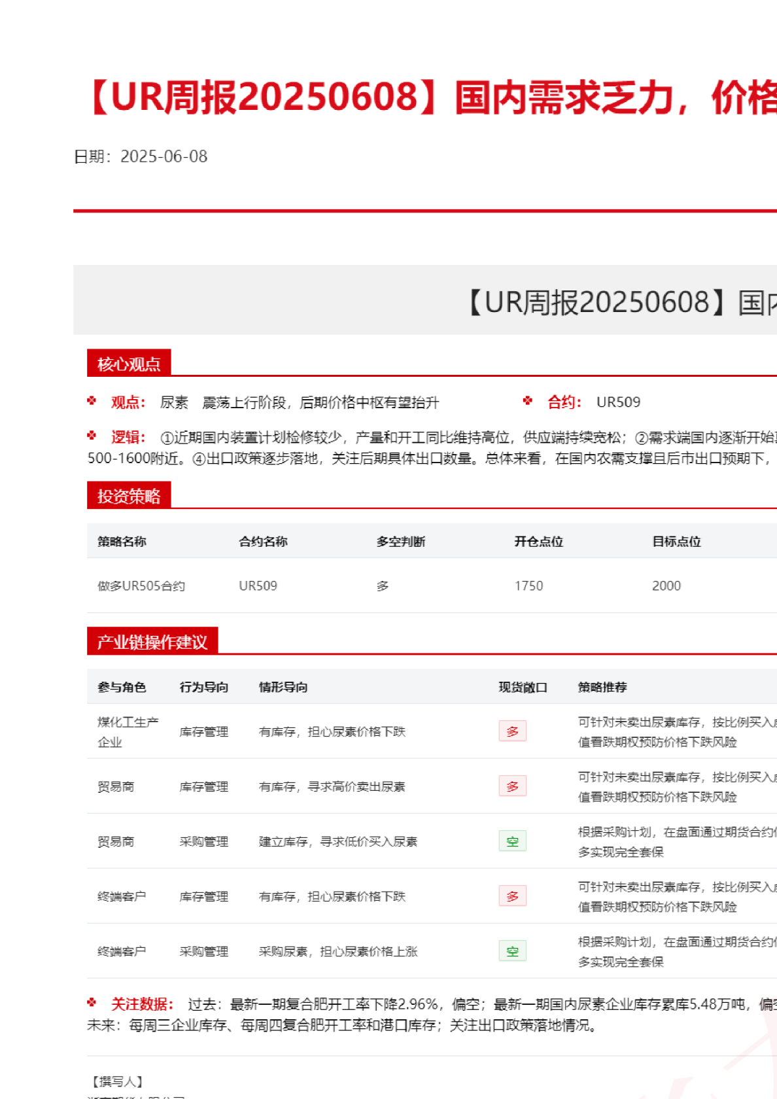Click the 开仓点位 column header

[x=538, y=542]
